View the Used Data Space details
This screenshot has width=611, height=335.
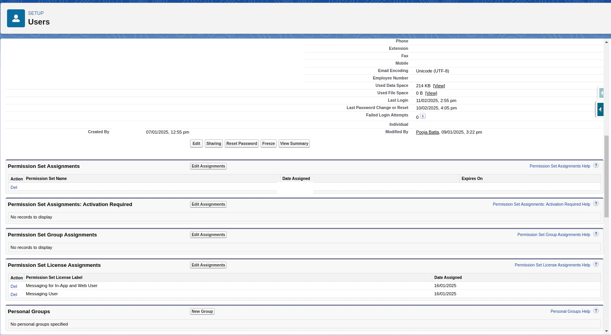(439, 86)
